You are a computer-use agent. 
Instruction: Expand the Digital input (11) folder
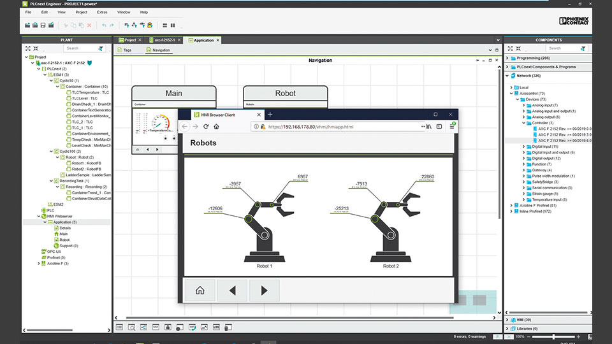pos(524,147)
